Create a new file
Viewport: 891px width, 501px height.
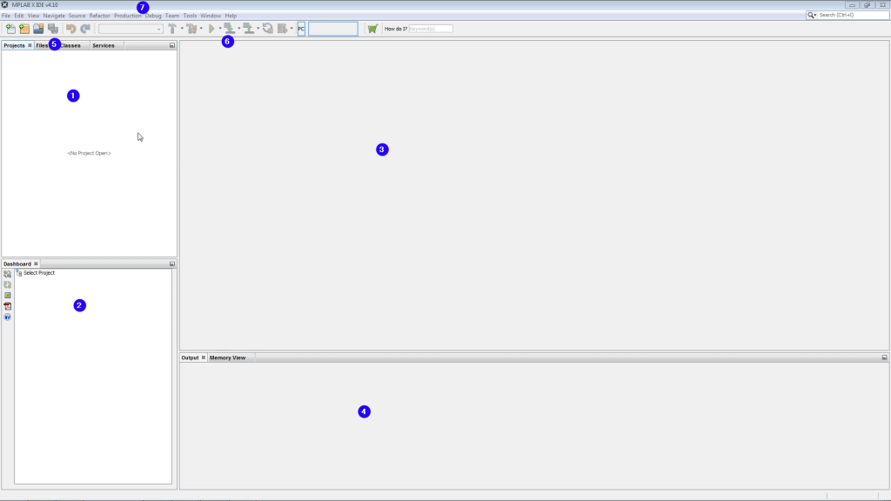(x=10, y=28)
